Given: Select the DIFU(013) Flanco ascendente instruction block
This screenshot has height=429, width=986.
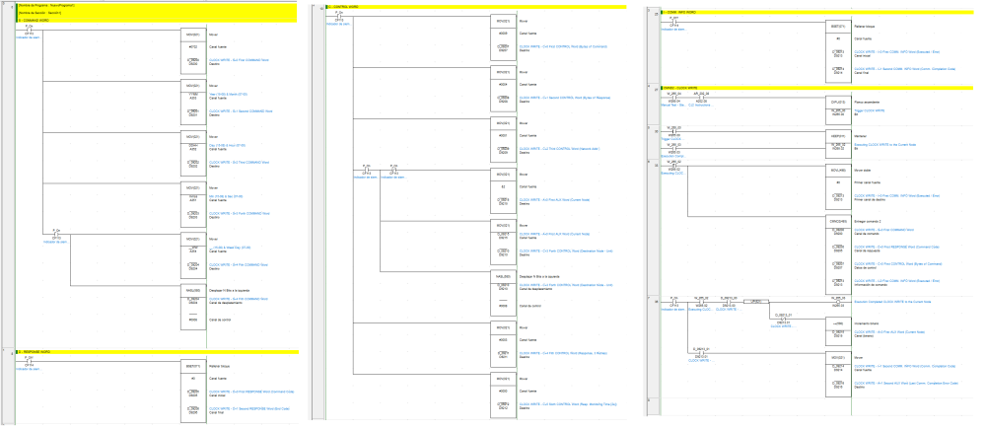Looking at the screenshot, I should tap(840, 101).
